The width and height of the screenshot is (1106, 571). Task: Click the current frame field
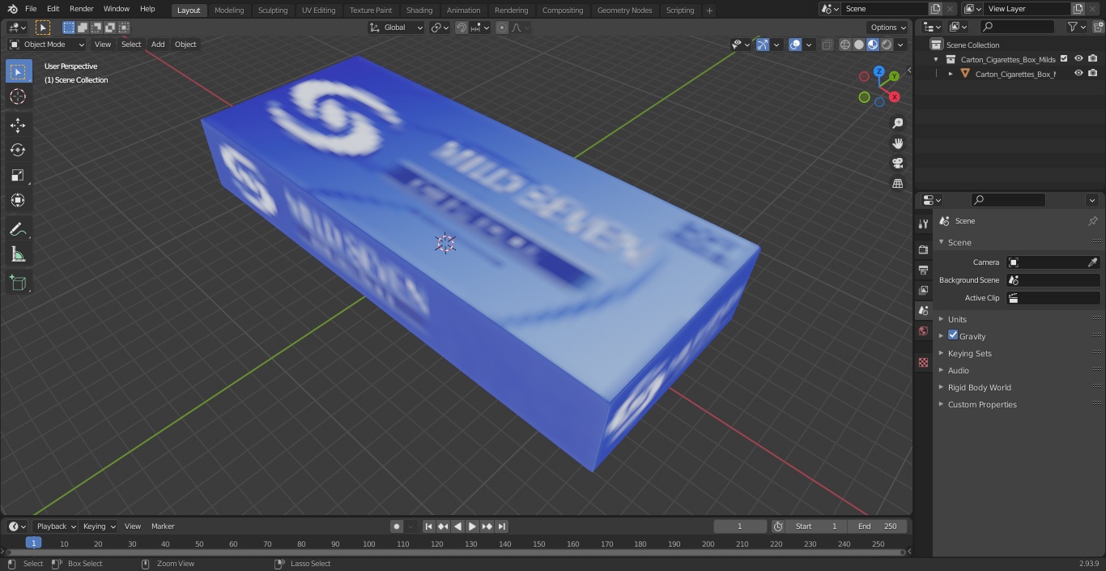[x=740, y=526]
